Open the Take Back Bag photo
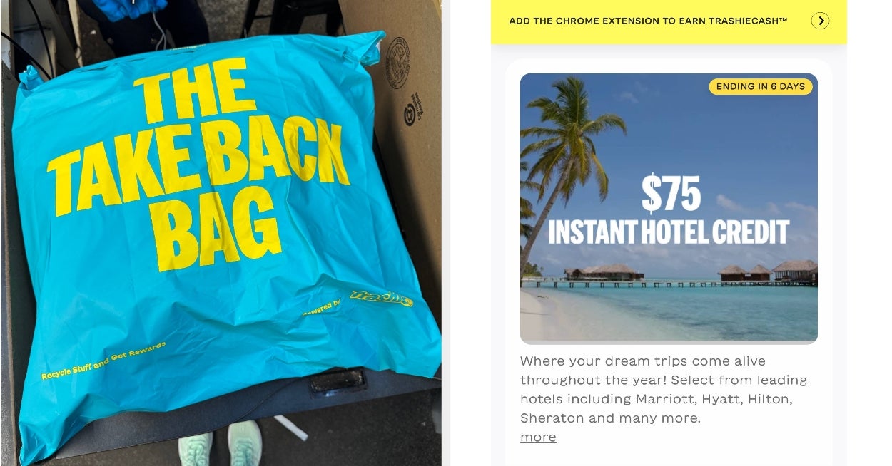 [x=221, y=233]
